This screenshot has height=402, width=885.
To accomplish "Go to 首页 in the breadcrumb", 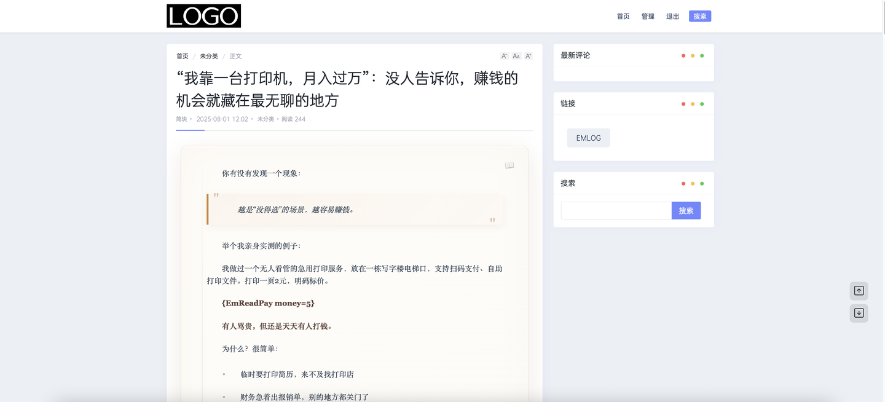I will [183, 56].
